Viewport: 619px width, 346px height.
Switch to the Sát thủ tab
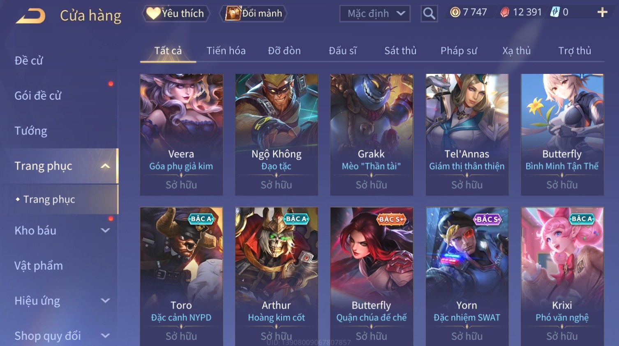[400, 51]
